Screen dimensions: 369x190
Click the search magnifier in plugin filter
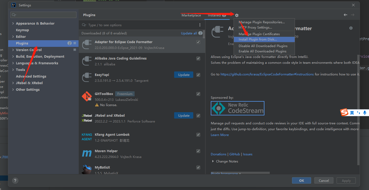coord(84,25)
